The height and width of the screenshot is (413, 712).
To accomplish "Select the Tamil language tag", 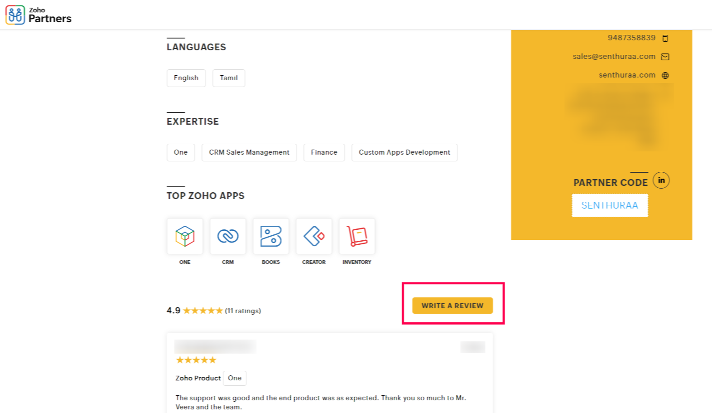I will (229, 78).
